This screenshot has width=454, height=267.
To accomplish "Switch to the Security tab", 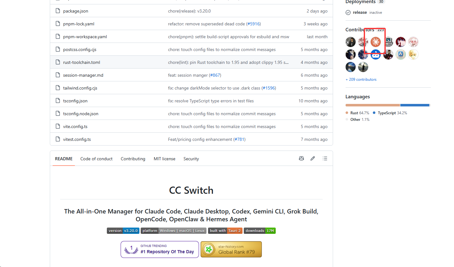I will (191, 159).
